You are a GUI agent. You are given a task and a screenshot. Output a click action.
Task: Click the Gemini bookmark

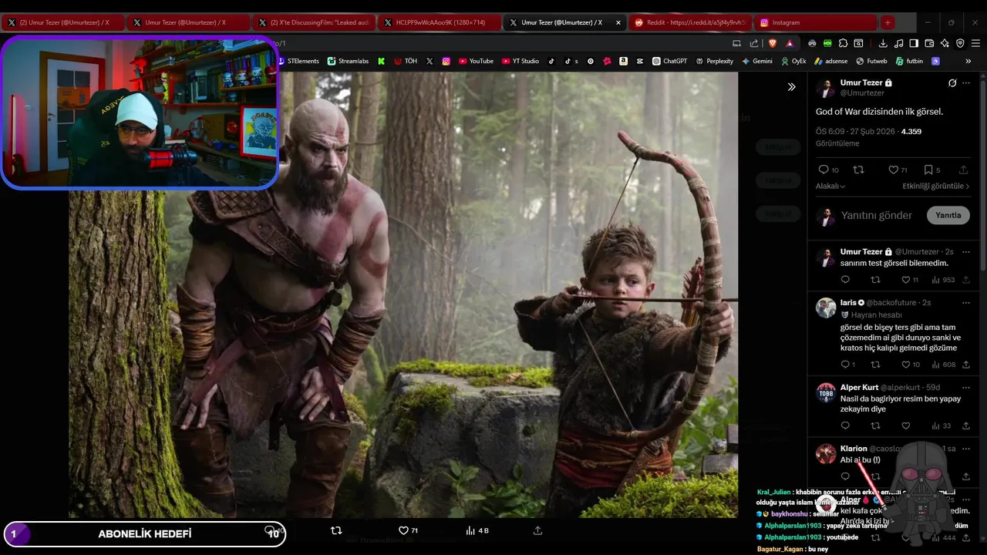coord(756,61)
